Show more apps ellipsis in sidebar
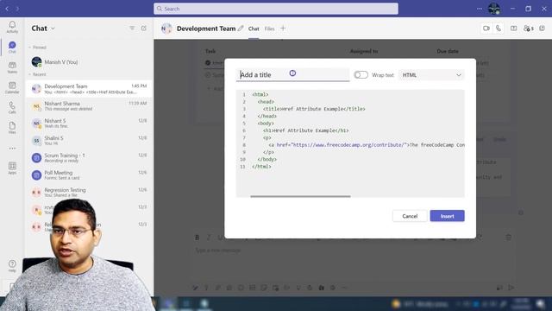This screenshot has width=552, height=311. click(12, 149)
